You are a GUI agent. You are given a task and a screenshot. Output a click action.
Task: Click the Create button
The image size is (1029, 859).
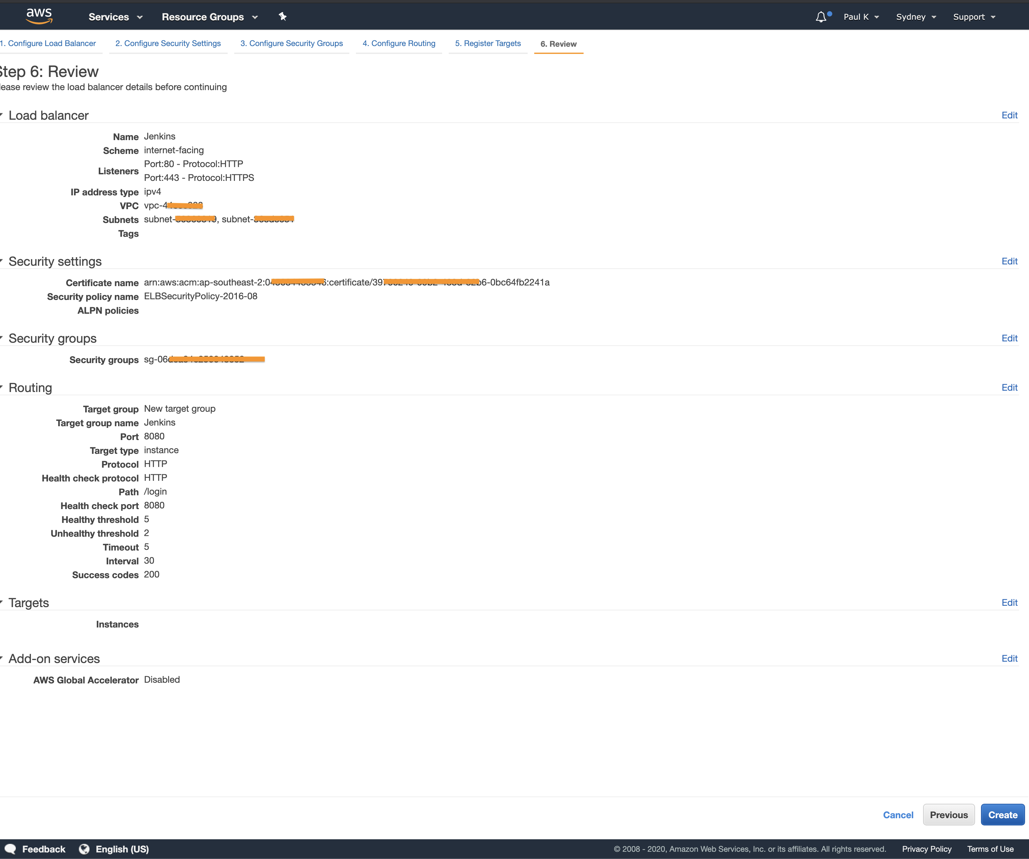[x=1003, y=814]
